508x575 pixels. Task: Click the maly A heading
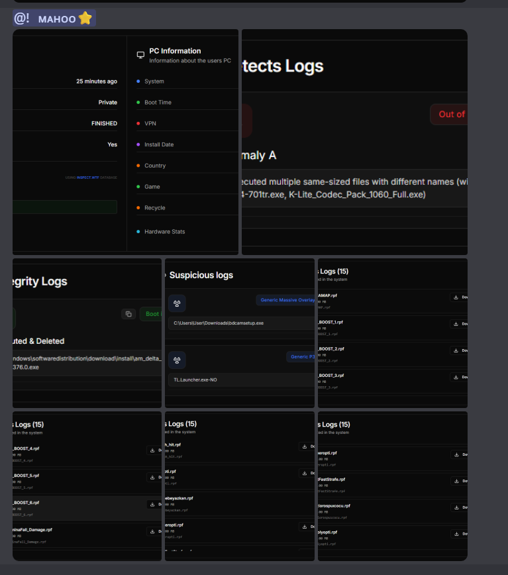(x=259, y=156)
